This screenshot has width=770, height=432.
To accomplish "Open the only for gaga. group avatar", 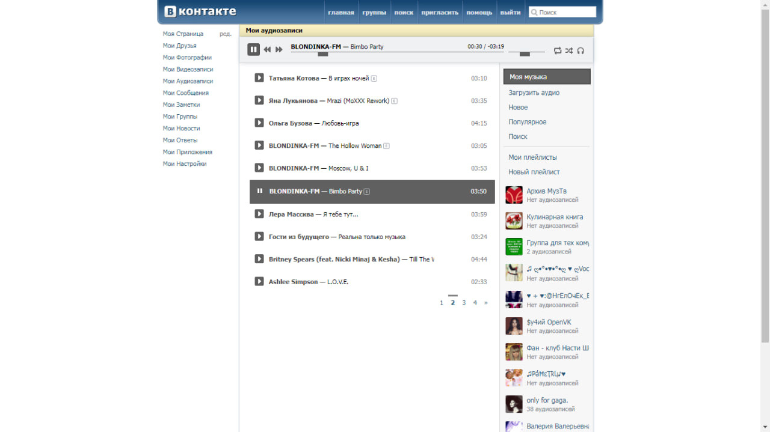I will (x=514, y=404).
